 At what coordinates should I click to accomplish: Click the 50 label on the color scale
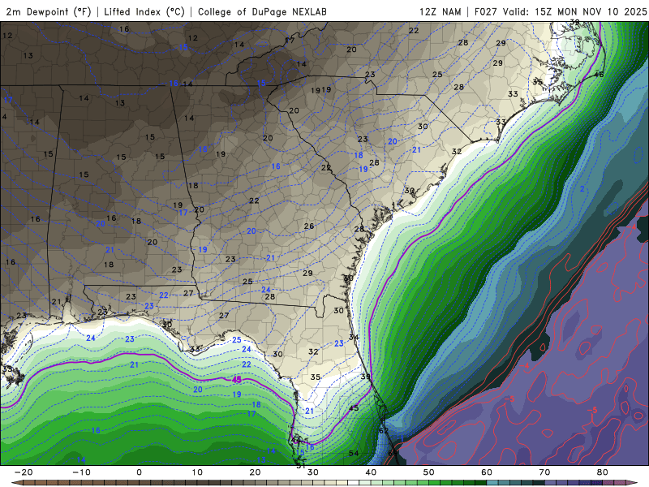[x=429, y=472]
